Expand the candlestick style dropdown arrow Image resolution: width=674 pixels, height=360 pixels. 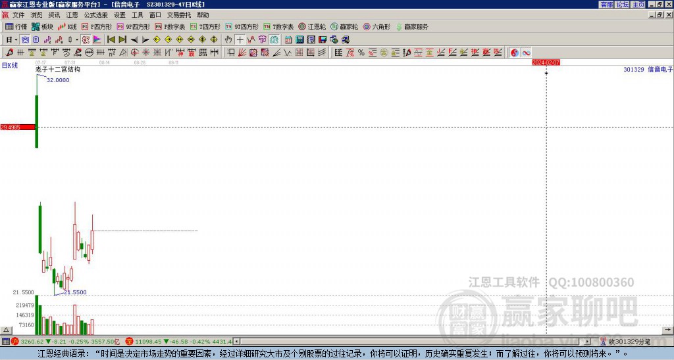(x=77, y=40)
